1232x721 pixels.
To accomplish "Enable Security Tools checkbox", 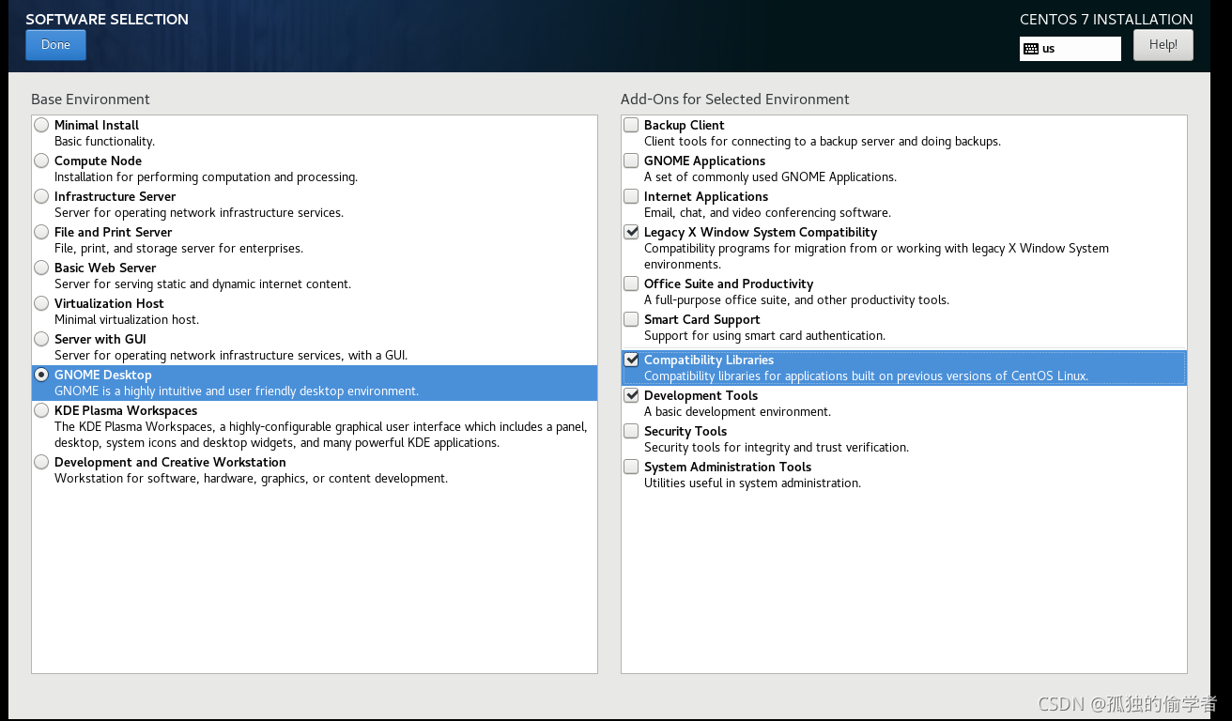I will click(x=631, y=431).
